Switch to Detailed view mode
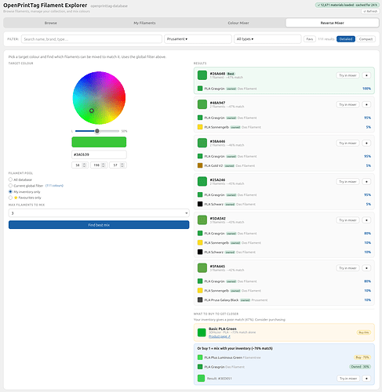 pos(346,39)
